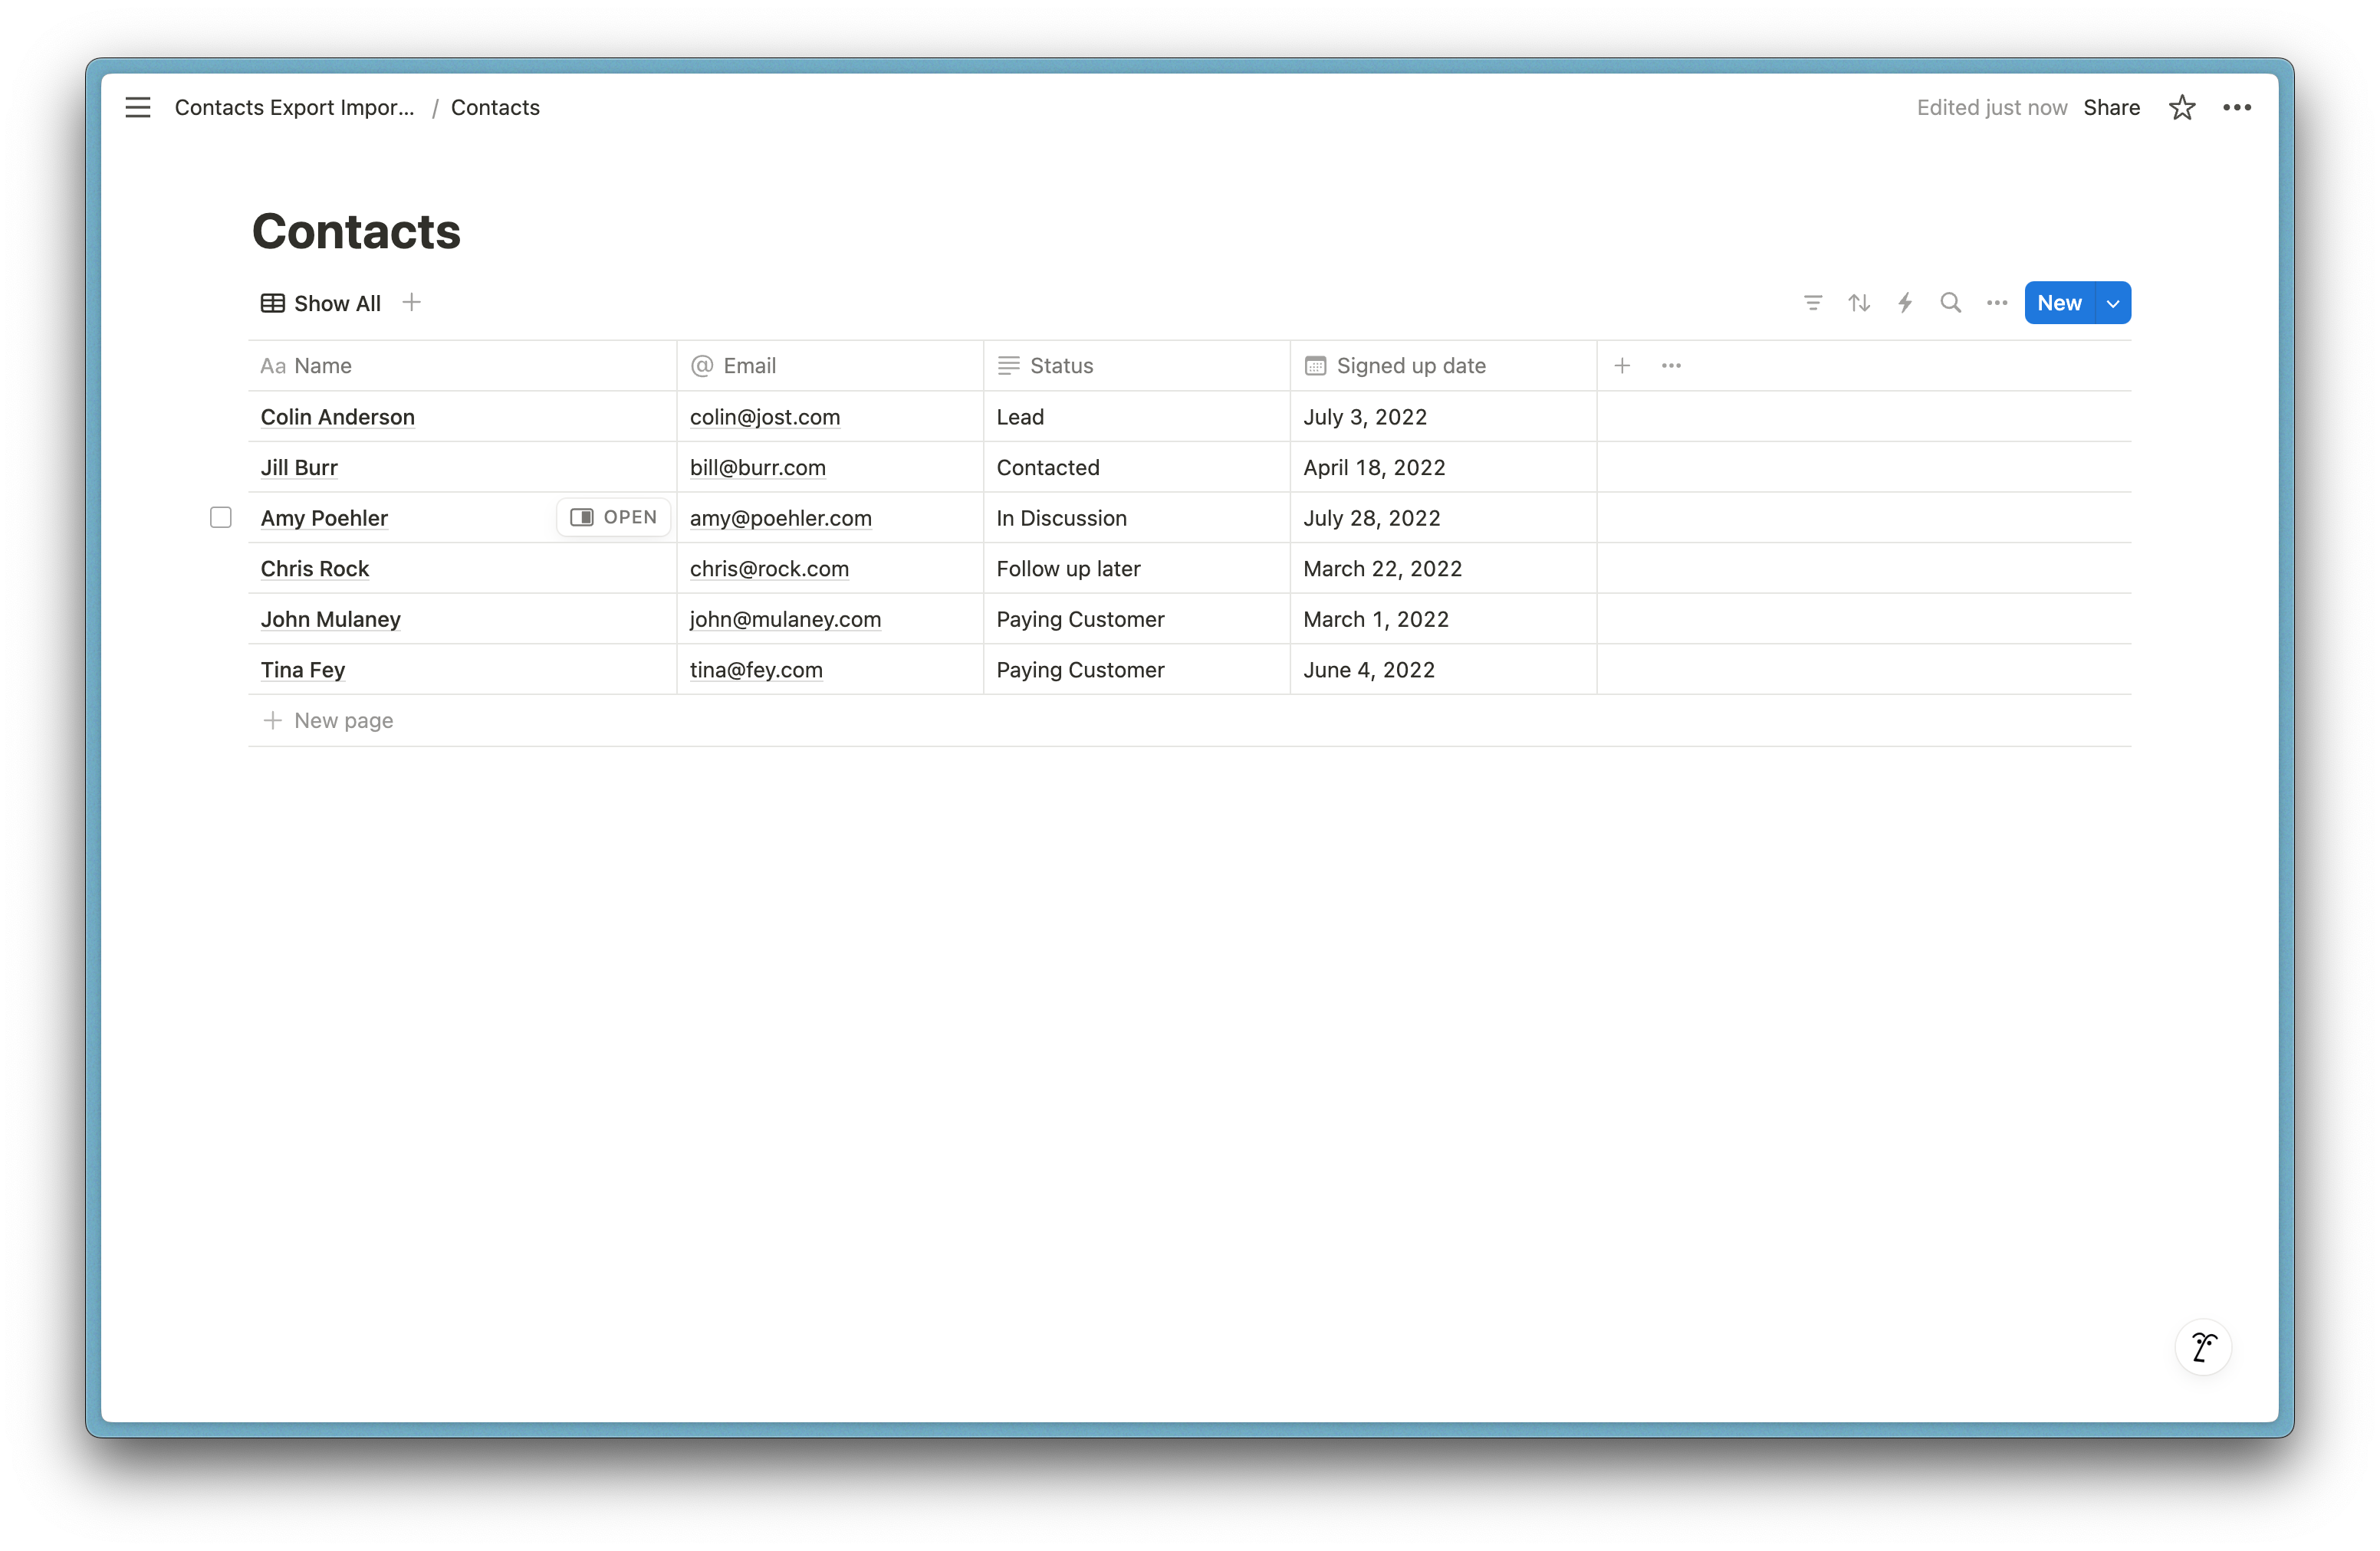
Task: Open the Notion AI assistant button
Action: coord(2203,1347)
